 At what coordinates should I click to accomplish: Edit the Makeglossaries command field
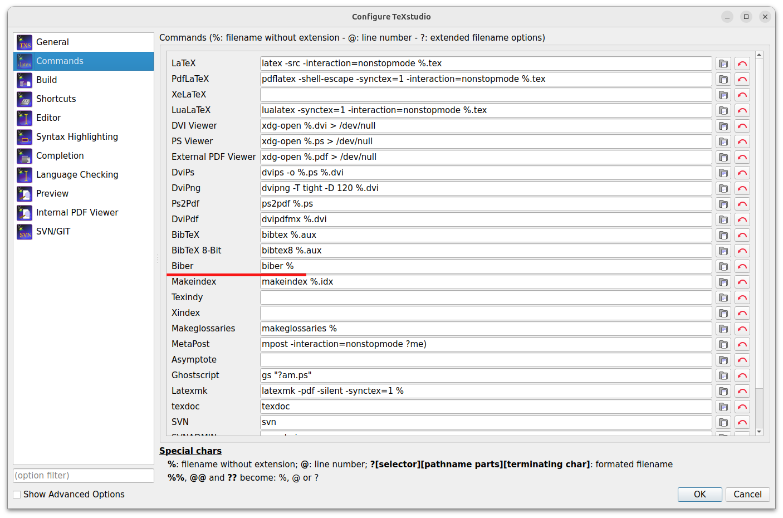(x=486, y=329)
